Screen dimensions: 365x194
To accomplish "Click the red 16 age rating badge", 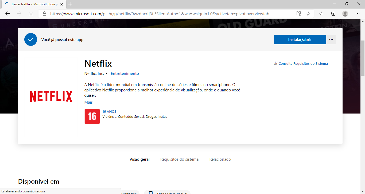I will coord(92,116).
